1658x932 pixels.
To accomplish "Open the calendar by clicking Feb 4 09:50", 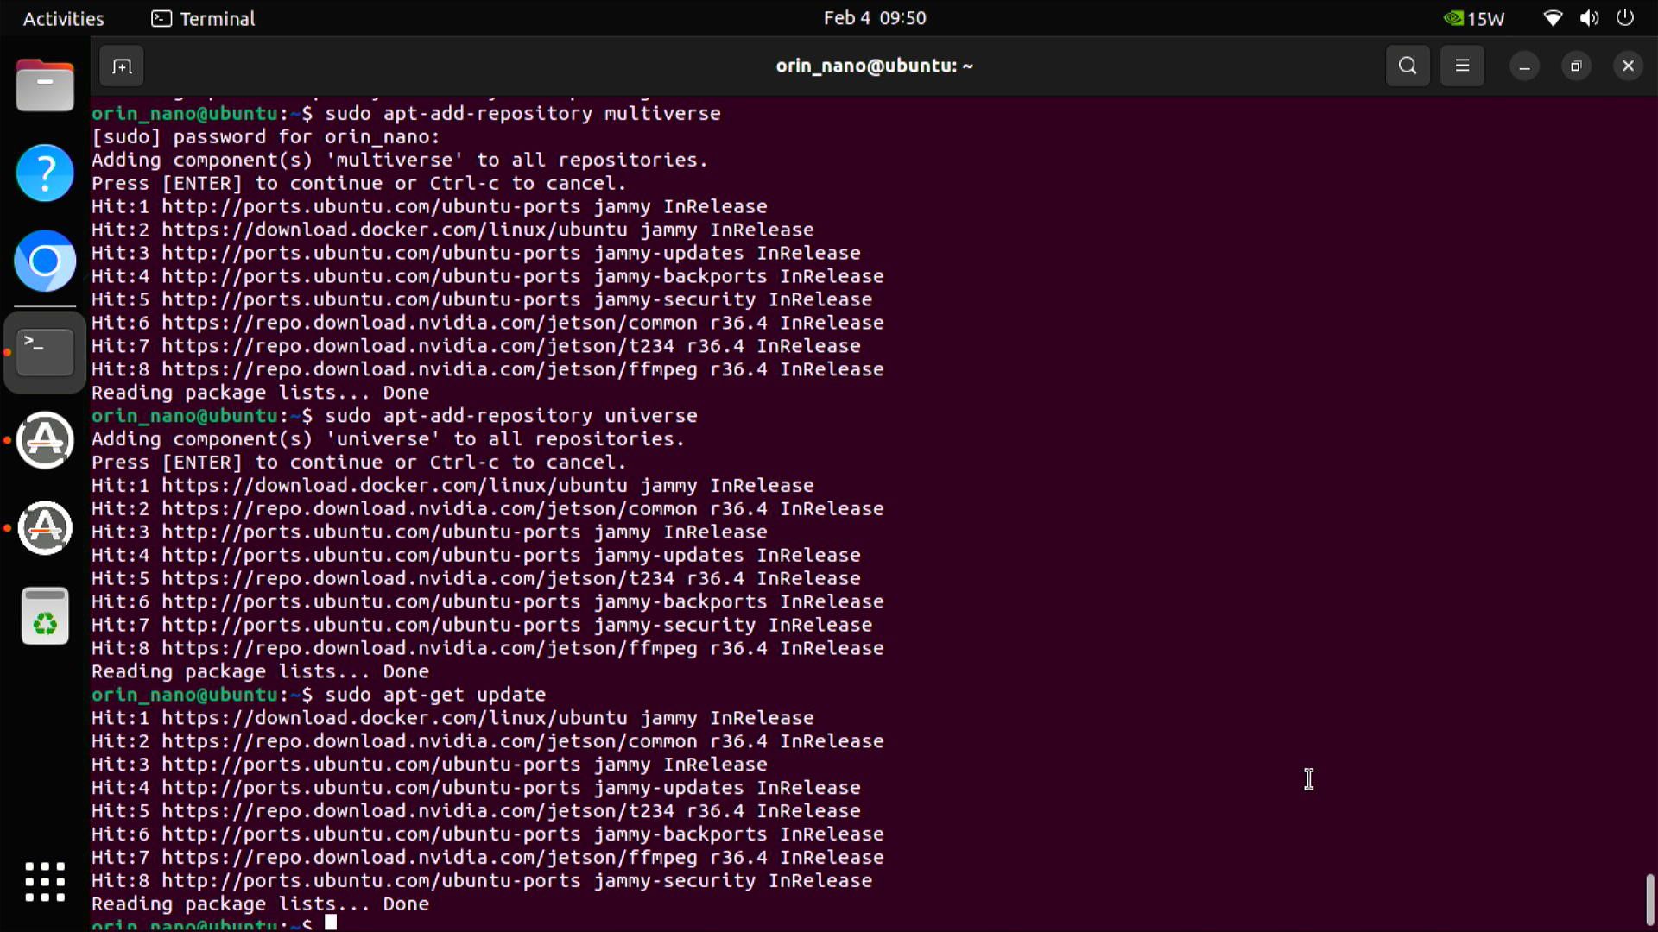I will (875, 17).
